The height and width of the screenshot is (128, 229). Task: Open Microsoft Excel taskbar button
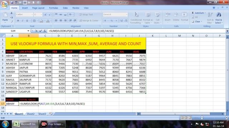click(25, 124)
